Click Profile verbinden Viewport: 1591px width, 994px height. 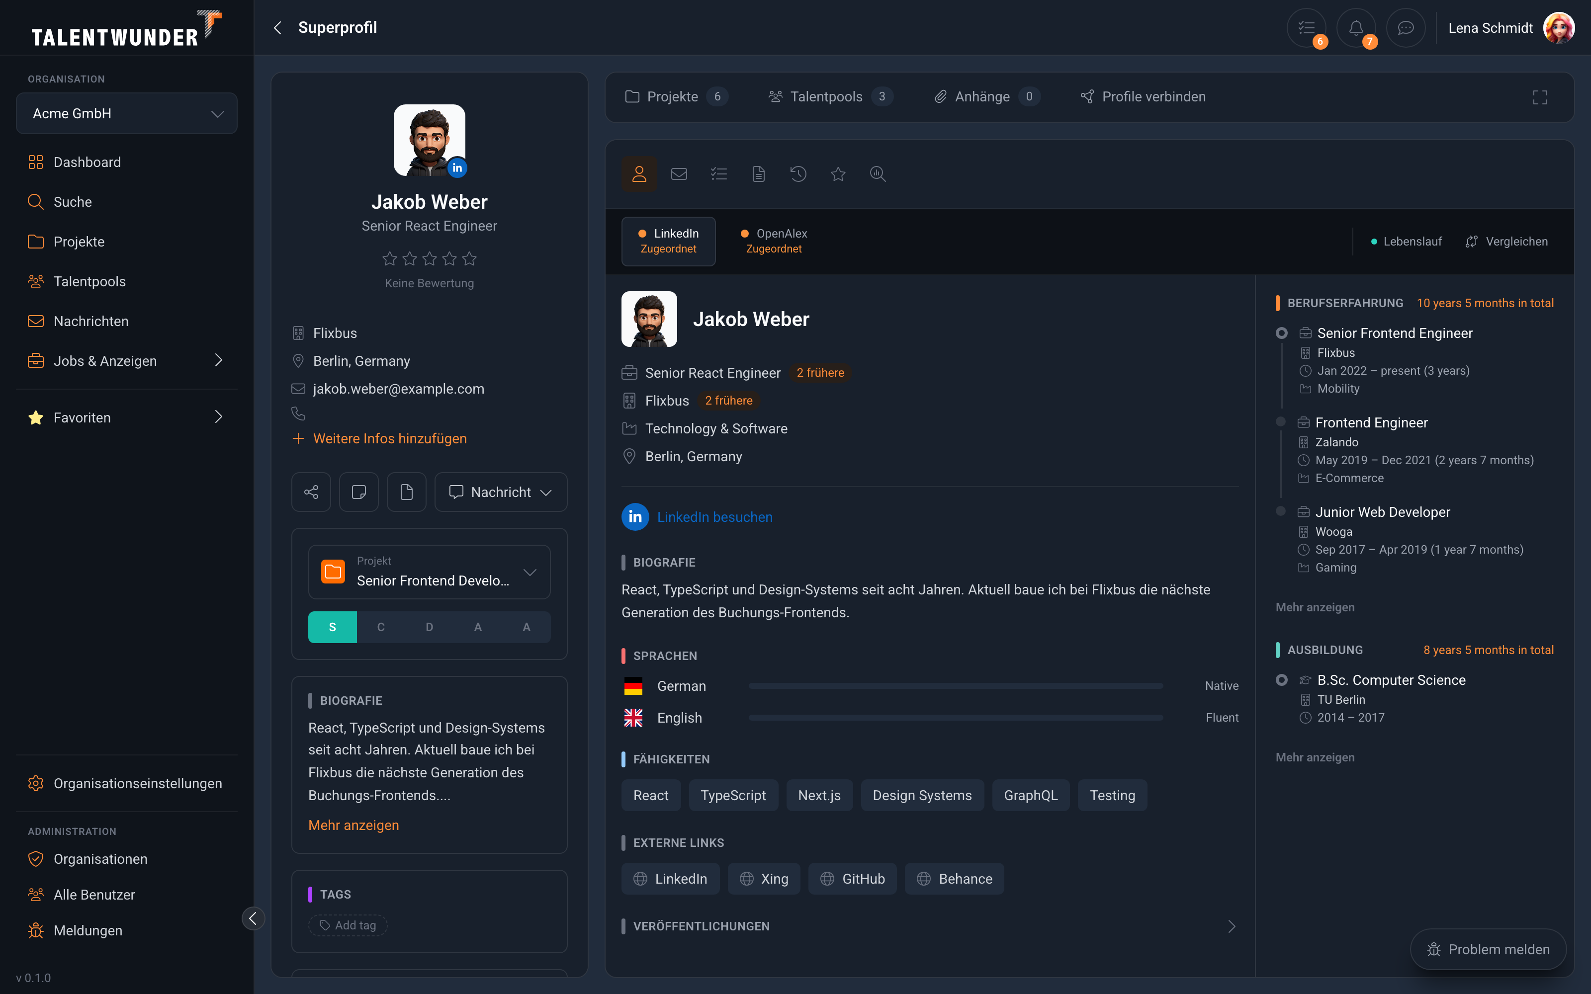pyautogui.click(x=1143, y=96)
